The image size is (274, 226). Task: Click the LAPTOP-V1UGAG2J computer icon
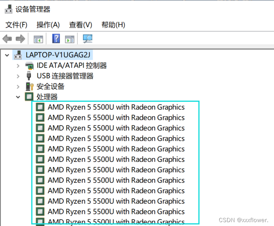18,55
